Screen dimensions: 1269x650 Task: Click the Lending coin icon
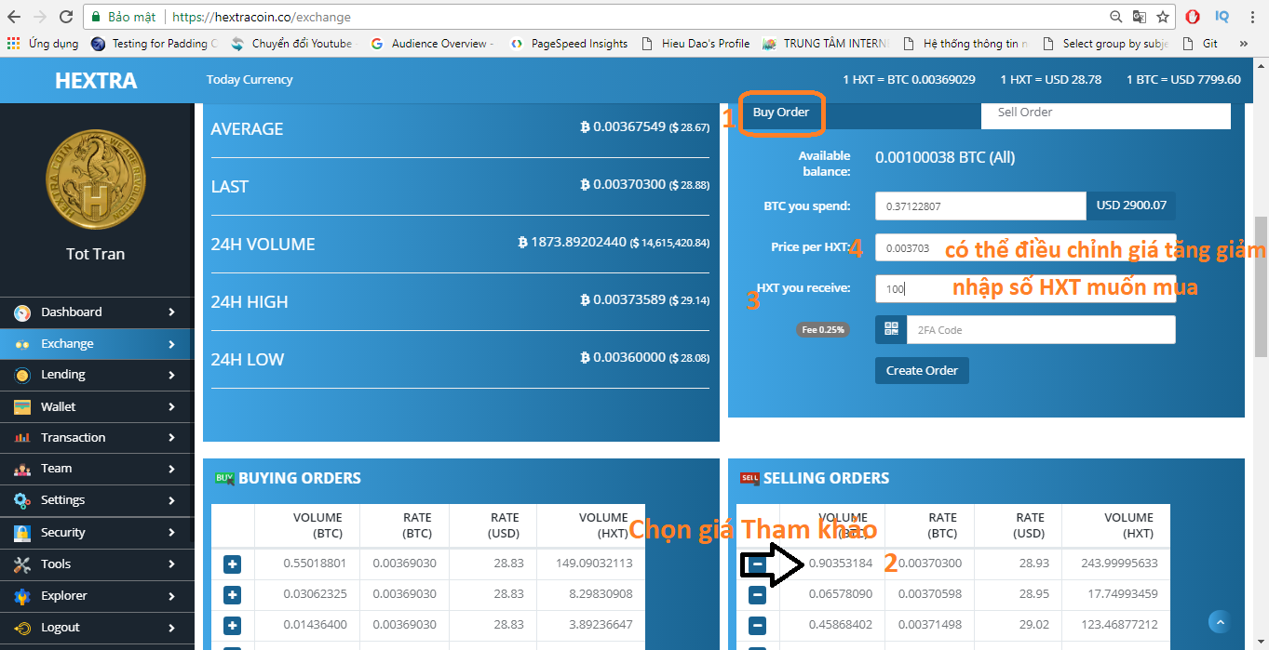pos(22,375)
